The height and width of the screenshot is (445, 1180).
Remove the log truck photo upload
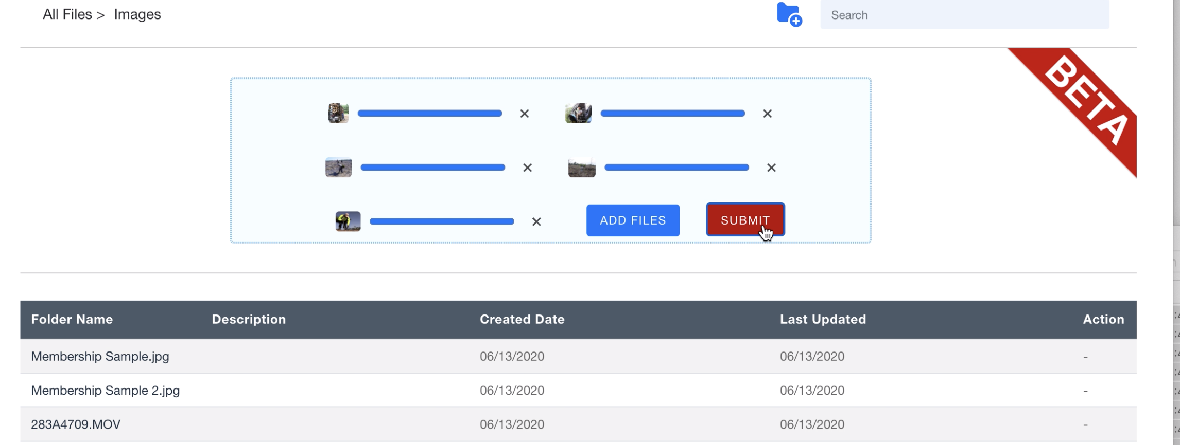tap(525, 114)
